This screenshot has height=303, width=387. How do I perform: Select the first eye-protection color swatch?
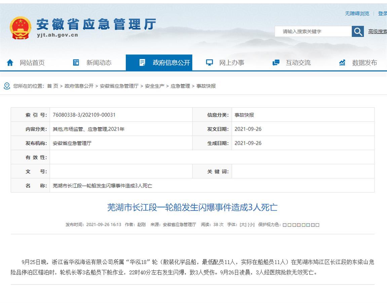point(285,225)
